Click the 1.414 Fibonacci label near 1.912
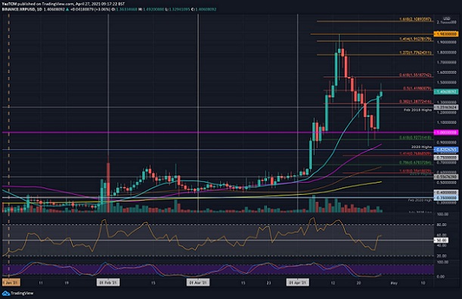462x299 pixels. (415, 39)
